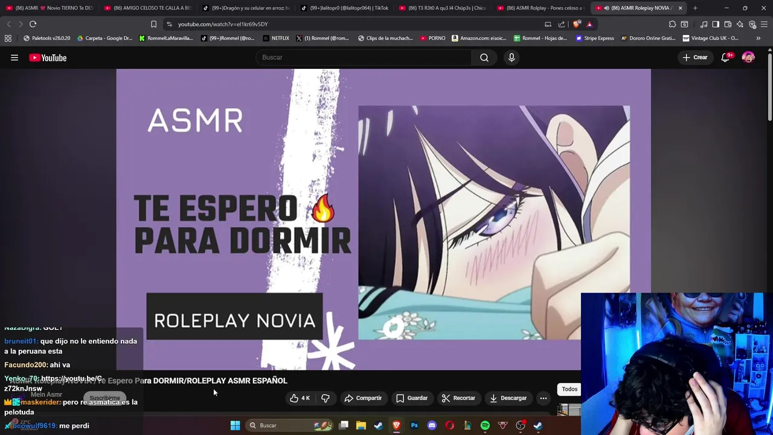Click the page vertical scrollbar

click(769, 88)
